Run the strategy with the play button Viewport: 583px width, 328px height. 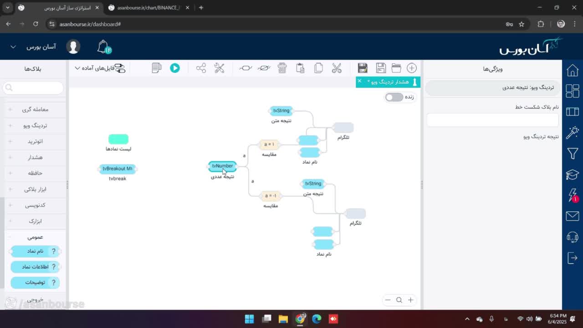click(x=175, y=68)
